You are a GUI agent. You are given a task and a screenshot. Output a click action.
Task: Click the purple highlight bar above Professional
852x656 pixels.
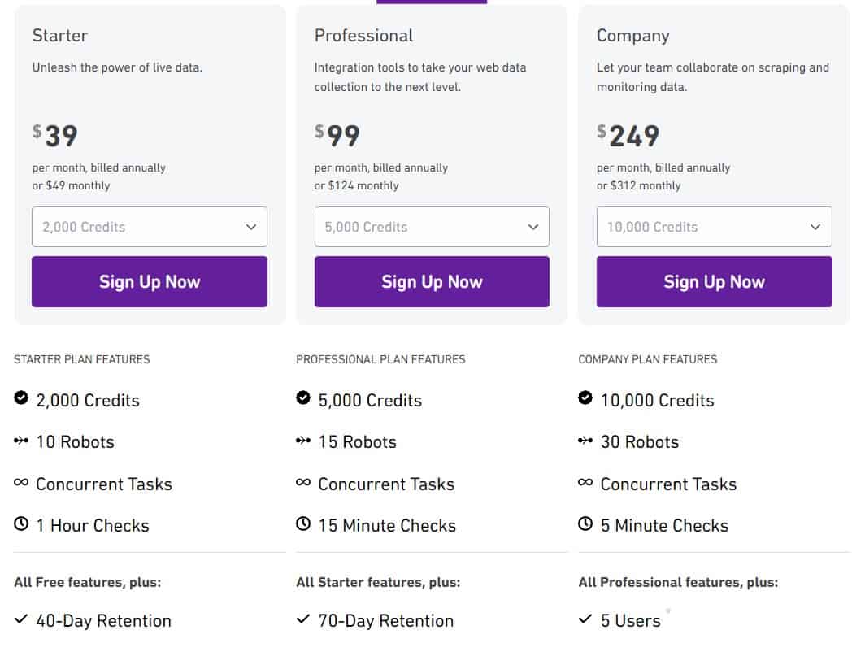pos(431,2)
